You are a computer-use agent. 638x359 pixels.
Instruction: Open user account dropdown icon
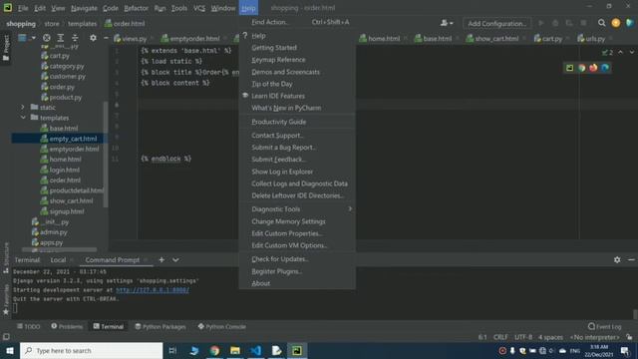coord(447,23)
